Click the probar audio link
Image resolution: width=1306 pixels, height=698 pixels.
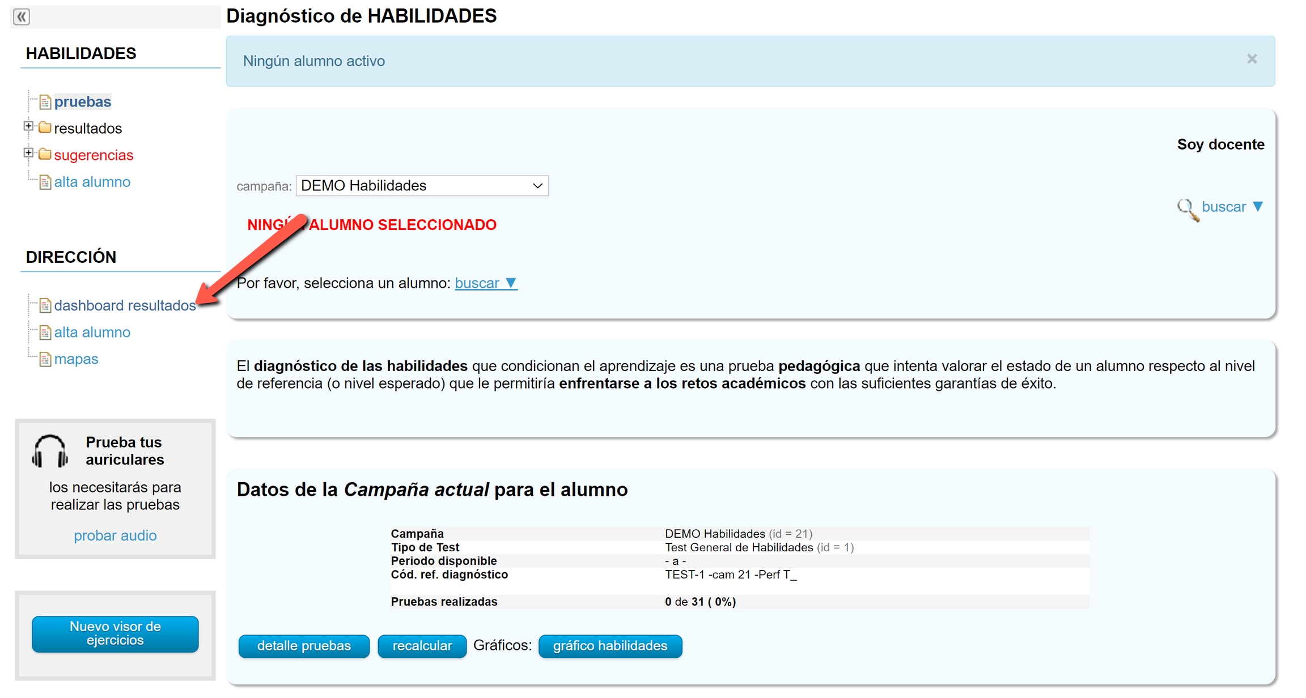coord(115,535)
